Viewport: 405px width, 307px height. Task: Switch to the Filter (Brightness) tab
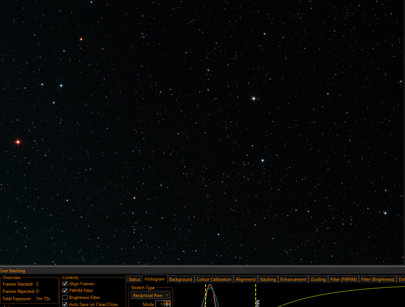(378, 279)
